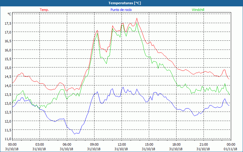This screenshot has width=243, height=152.
Task: Click the 21:00 time axis label
Action: [x=204, y=145]
